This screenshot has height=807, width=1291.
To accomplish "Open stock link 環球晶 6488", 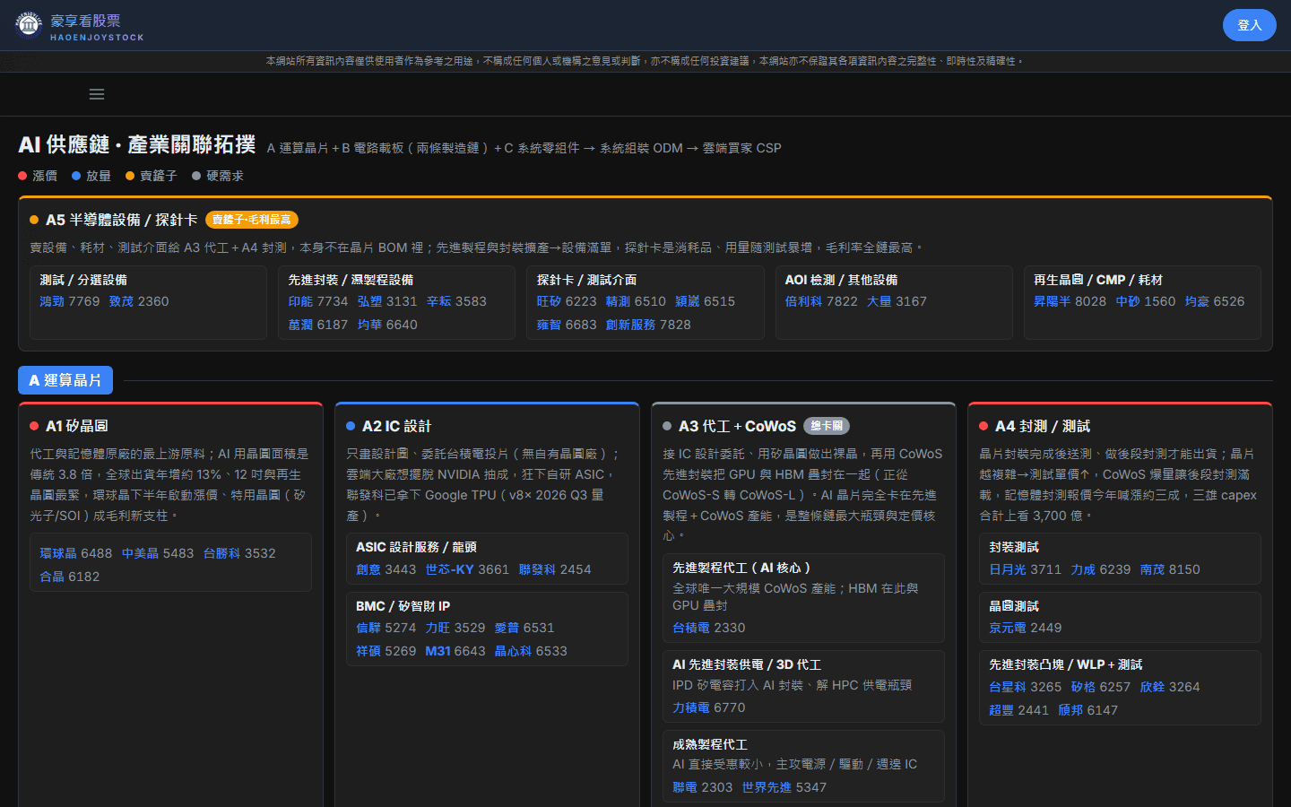I will pyautogui.click(x=76, y=553).
